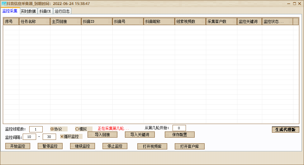Click 生成代理版 button
The height and width of the screenshot is (165, 304).
[x=285, y=130]
